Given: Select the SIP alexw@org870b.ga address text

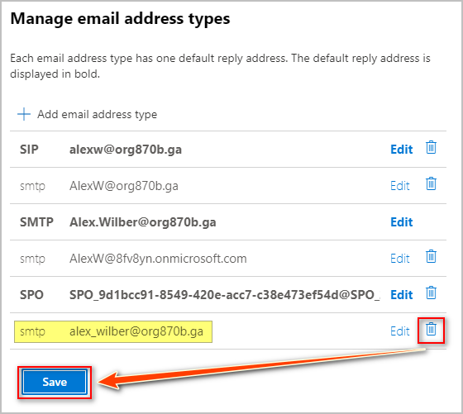Looking at the screenshot, I should (126, 150).
